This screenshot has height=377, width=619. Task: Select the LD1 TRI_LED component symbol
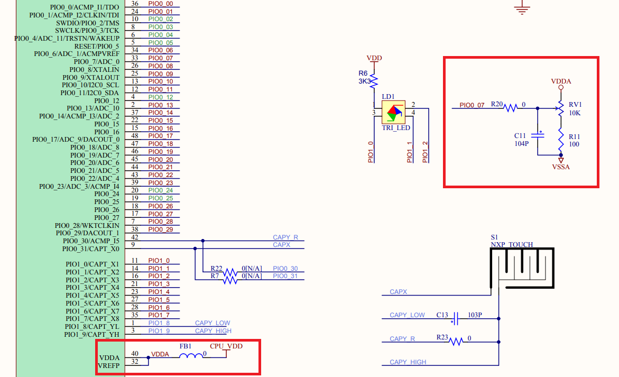click(393, 112)
